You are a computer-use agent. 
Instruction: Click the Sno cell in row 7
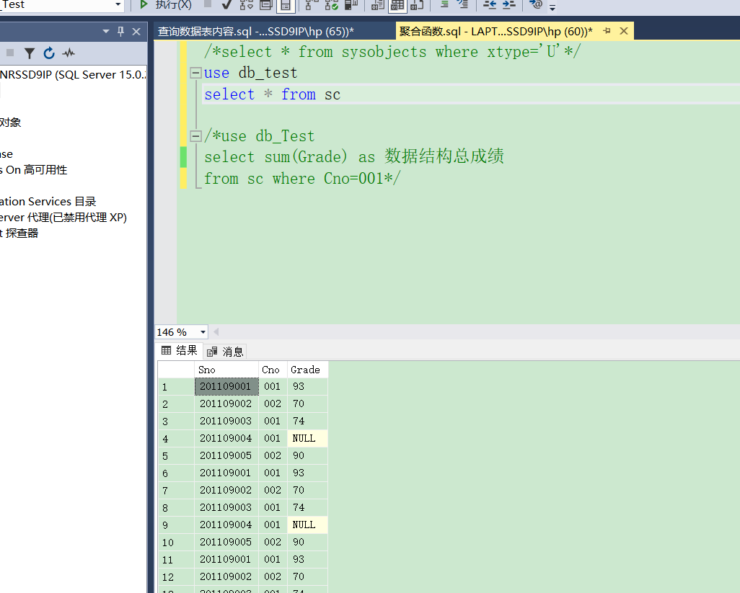(226, 490)
